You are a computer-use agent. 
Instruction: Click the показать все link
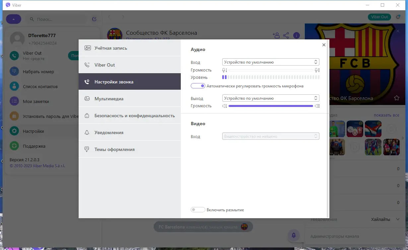(386, 115)
